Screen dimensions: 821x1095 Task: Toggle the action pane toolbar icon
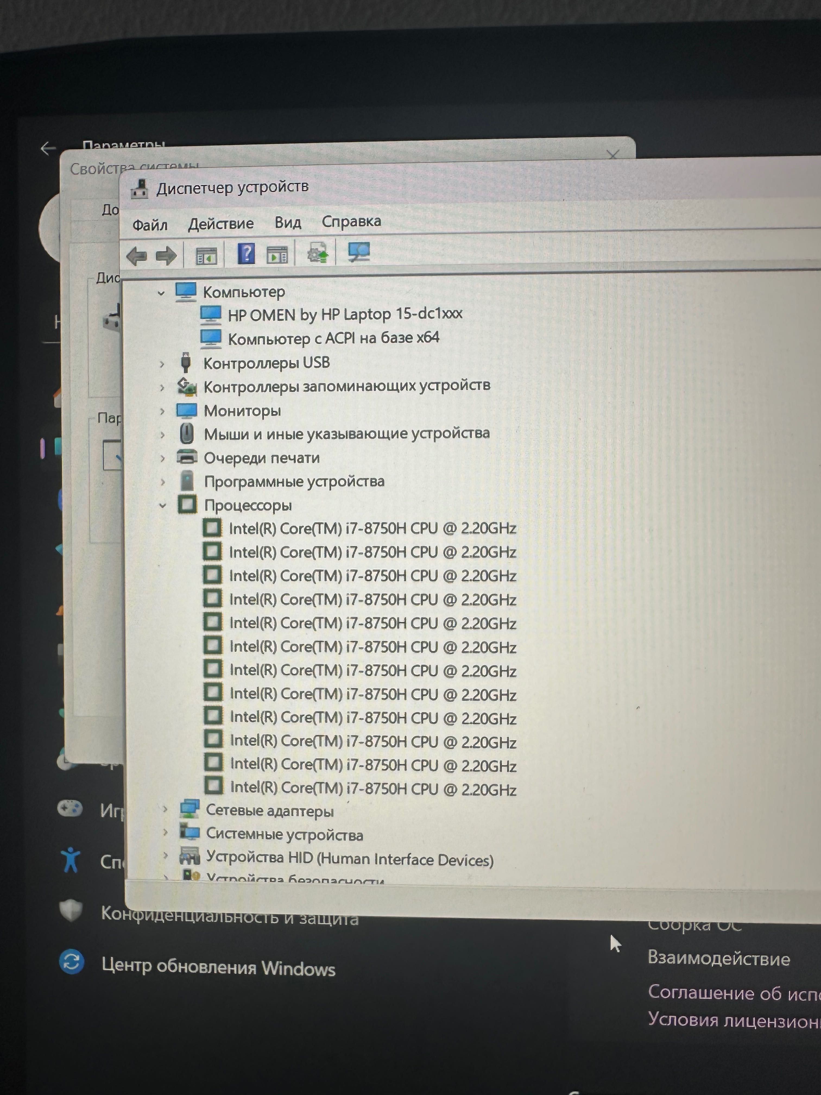(x=277, y=254)
